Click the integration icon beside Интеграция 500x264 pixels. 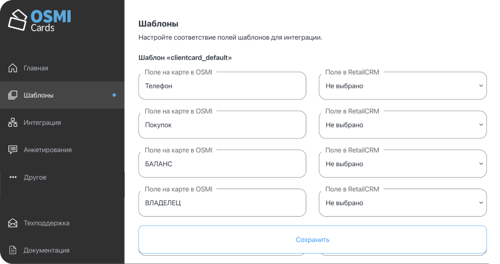pyautogui.click(x=13, y=123)
